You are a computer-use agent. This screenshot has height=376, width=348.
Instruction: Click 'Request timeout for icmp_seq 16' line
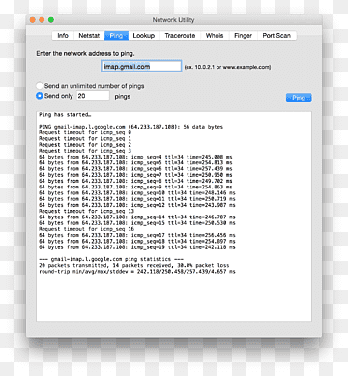(86, 229)
